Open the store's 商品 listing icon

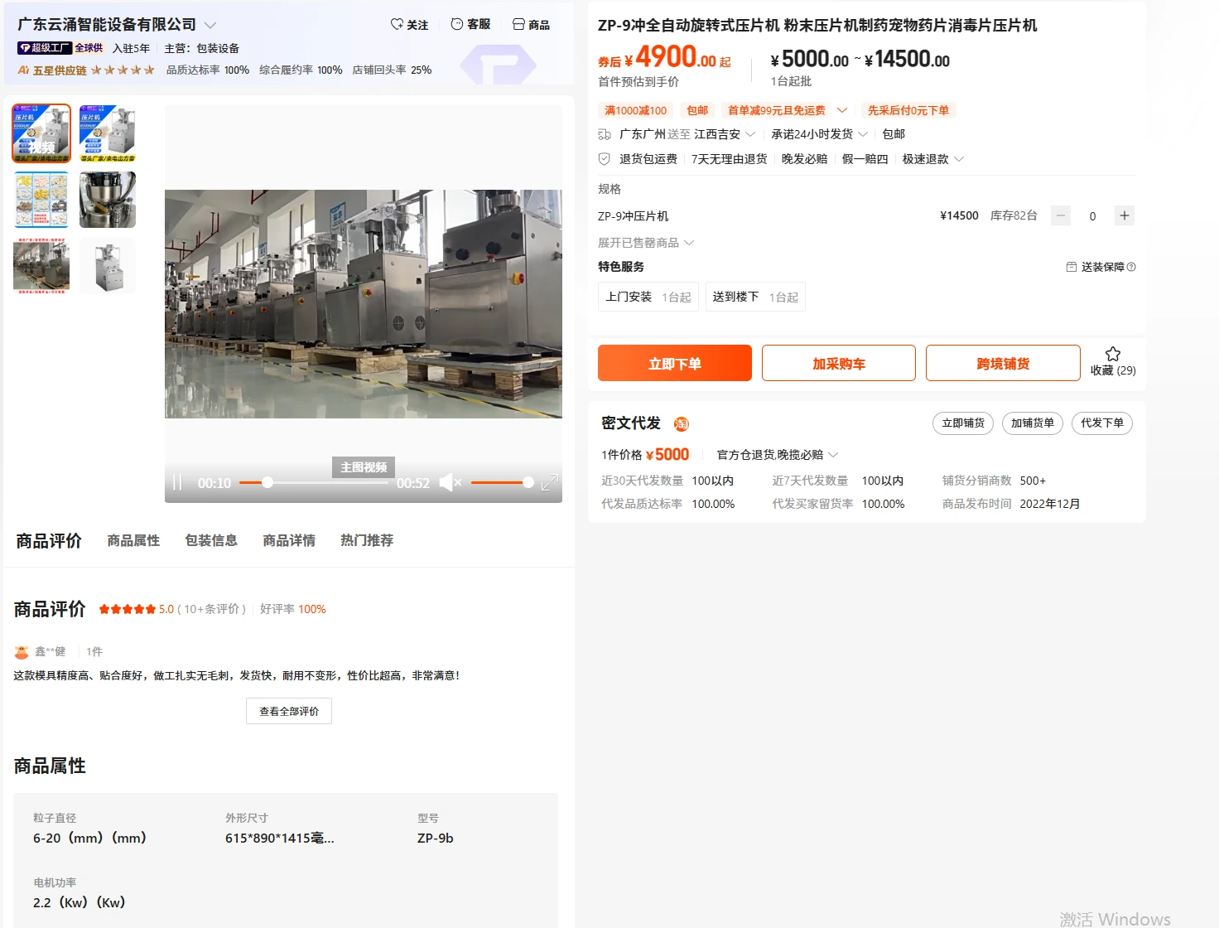pyautogui.click(x=531, y=25)
